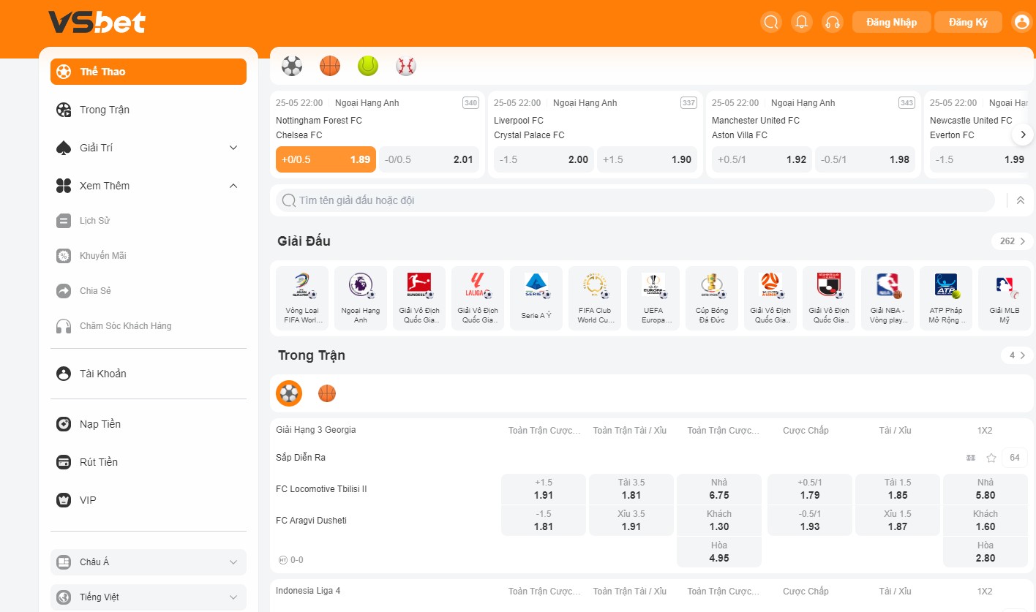
Task: Select Khách odds 1.60
Action: pos(986,521)
